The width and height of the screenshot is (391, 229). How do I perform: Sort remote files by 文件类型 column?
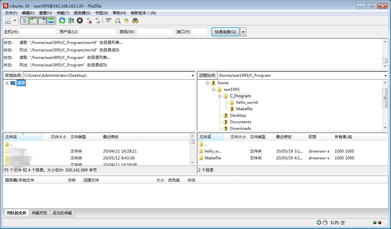[x=261, y=137]
